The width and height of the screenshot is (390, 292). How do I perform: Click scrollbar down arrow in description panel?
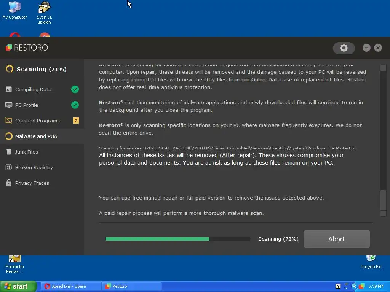(x=383, y=213)
